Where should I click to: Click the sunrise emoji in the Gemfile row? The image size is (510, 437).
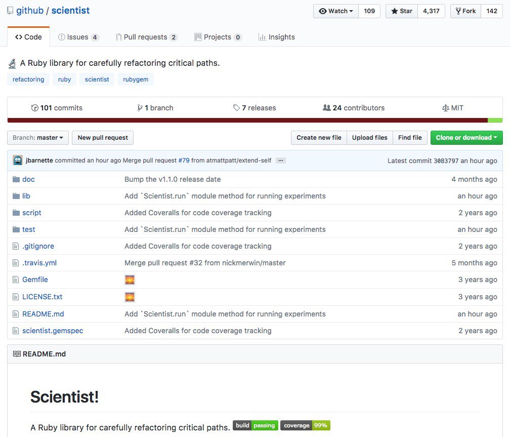[130, 280]
